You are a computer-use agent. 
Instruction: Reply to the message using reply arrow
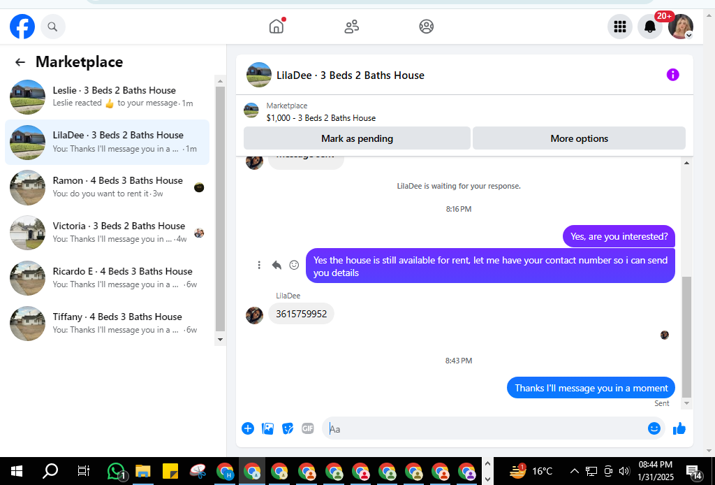point(277,265)
